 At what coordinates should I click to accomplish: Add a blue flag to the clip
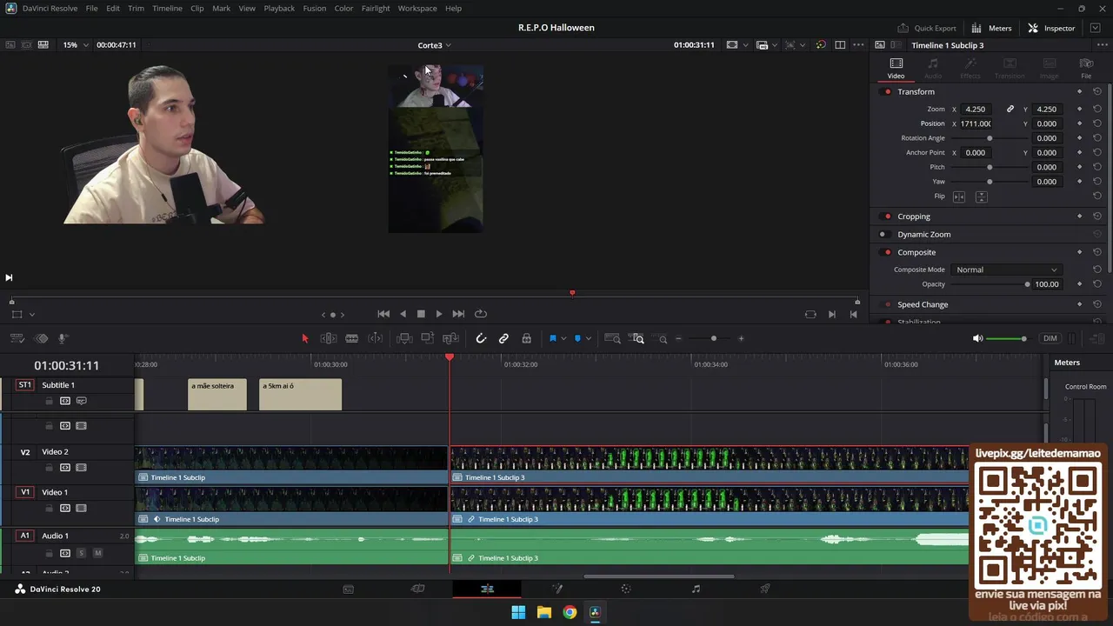pyautogui.click(x=552, y=338)
